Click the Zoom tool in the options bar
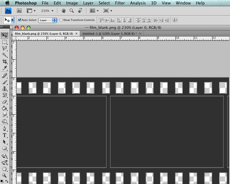Image resolution: width=230 pixels, height=184 pixels. 71,11
